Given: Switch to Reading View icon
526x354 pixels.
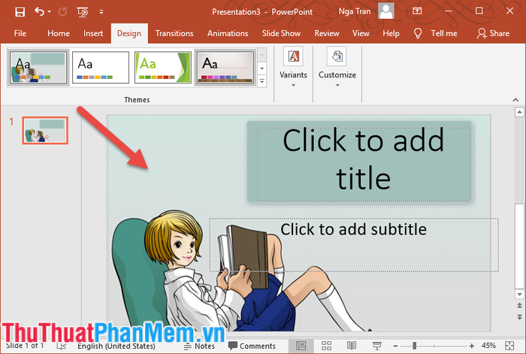Looking at the screenshot, I should tap(352, 346).
